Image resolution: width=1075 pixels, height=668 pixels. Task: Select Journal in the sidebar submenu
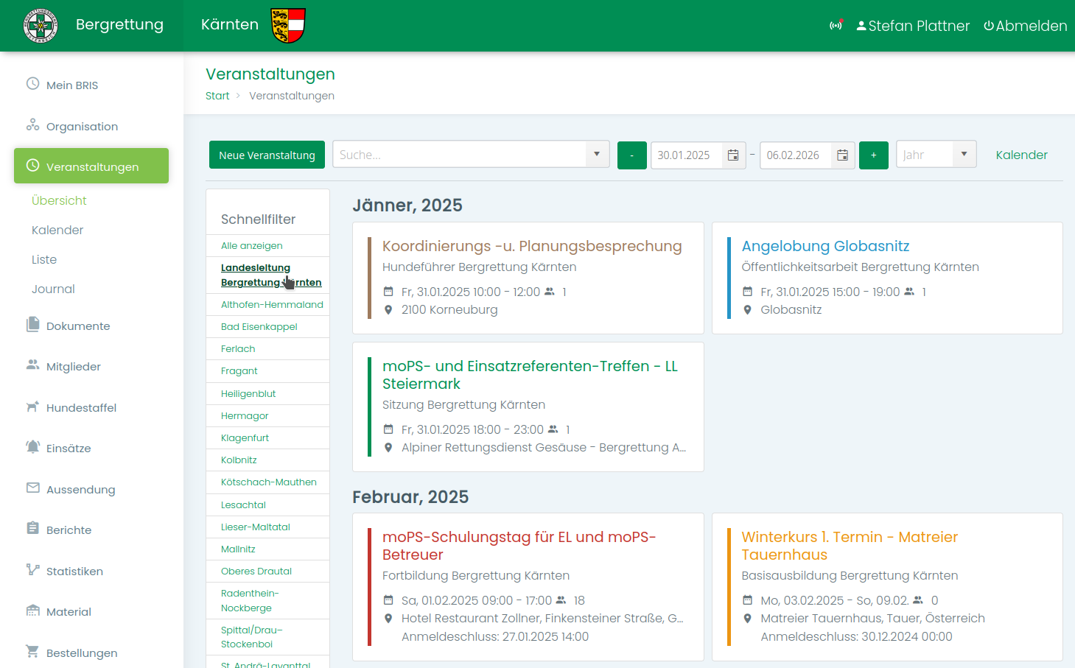(x=53, y=289)
